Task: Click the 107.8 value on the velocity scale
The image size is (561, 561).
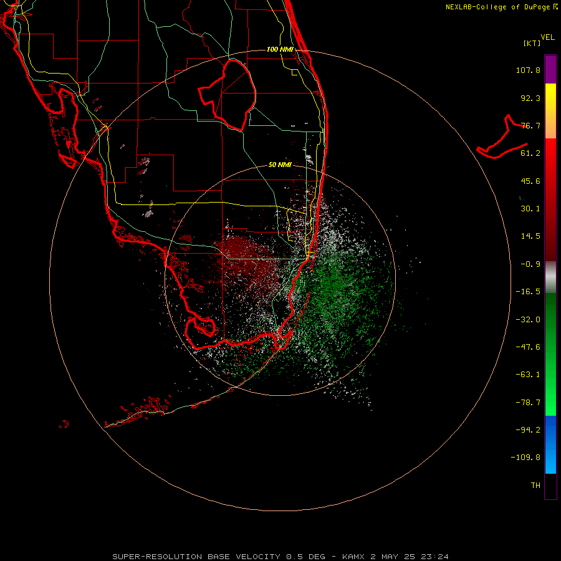Action: [x=528, y=70]
